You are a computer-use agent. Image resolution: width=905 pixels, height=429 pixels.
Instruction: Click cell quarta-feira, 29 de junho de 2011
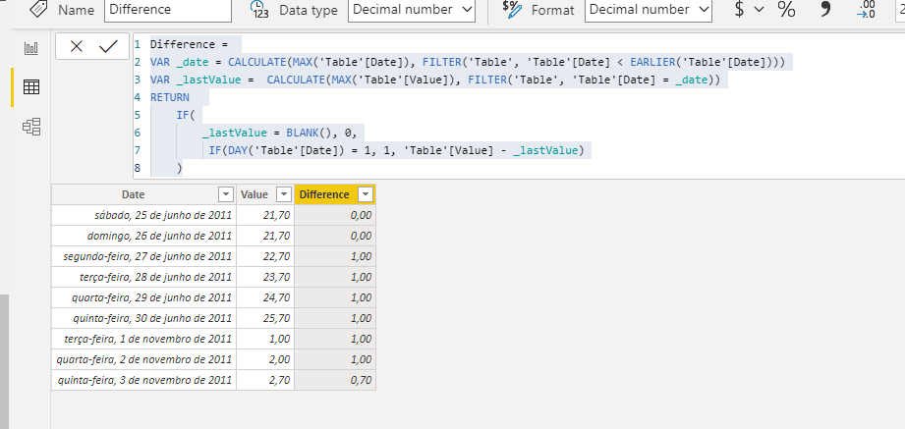point(143,297)
